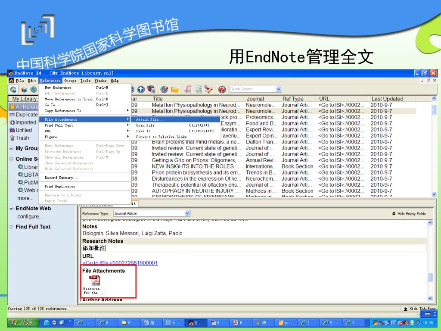Viewport: 441px width, 331px height.
Task: Choose Convert to Relative Links
Action: tap(175, 137)
